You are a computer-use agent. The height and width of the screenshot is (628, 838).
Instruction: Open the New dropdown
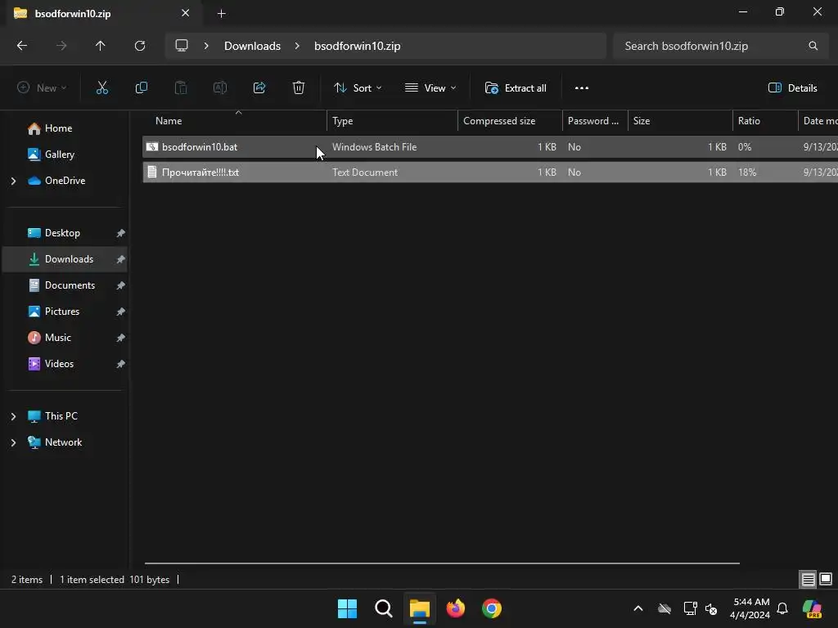pos(42,88)
